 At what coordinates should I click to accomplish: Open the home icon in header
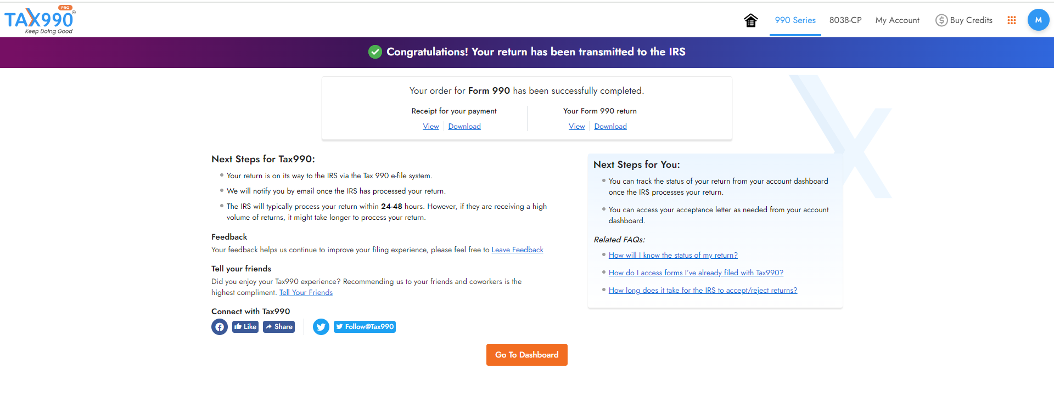click(750, 20)
